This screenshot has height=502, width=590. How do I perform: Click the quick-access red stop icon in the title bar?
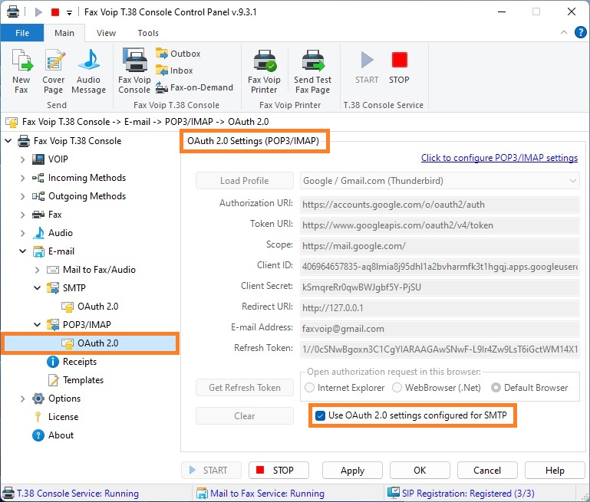[55, 12]
